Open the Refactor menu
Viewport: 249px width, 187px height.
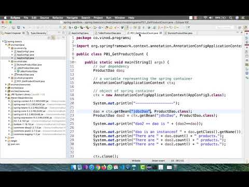point(58,18)
